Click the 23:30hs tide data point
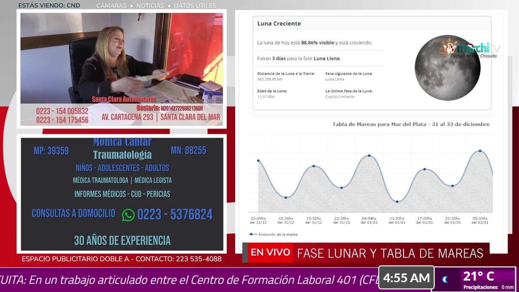The width and height of the screenshot is (519, 292). [x=453, y=186]
